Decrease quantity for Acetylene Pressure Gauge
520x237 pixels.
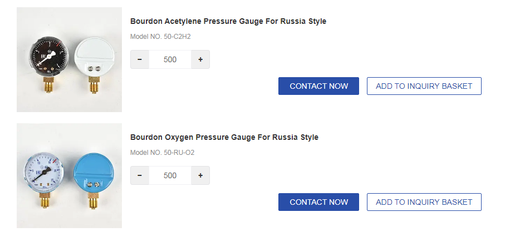[x=140, y=59]
